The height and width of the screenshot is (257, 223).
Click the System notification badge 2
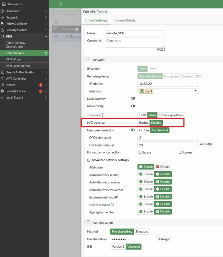click(x=41, y=85)
